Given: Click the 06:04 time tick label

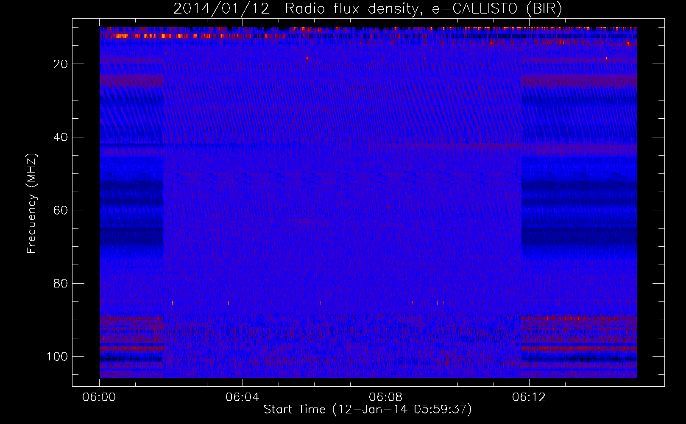Looking at the screenshot, I should pos(243,397).
